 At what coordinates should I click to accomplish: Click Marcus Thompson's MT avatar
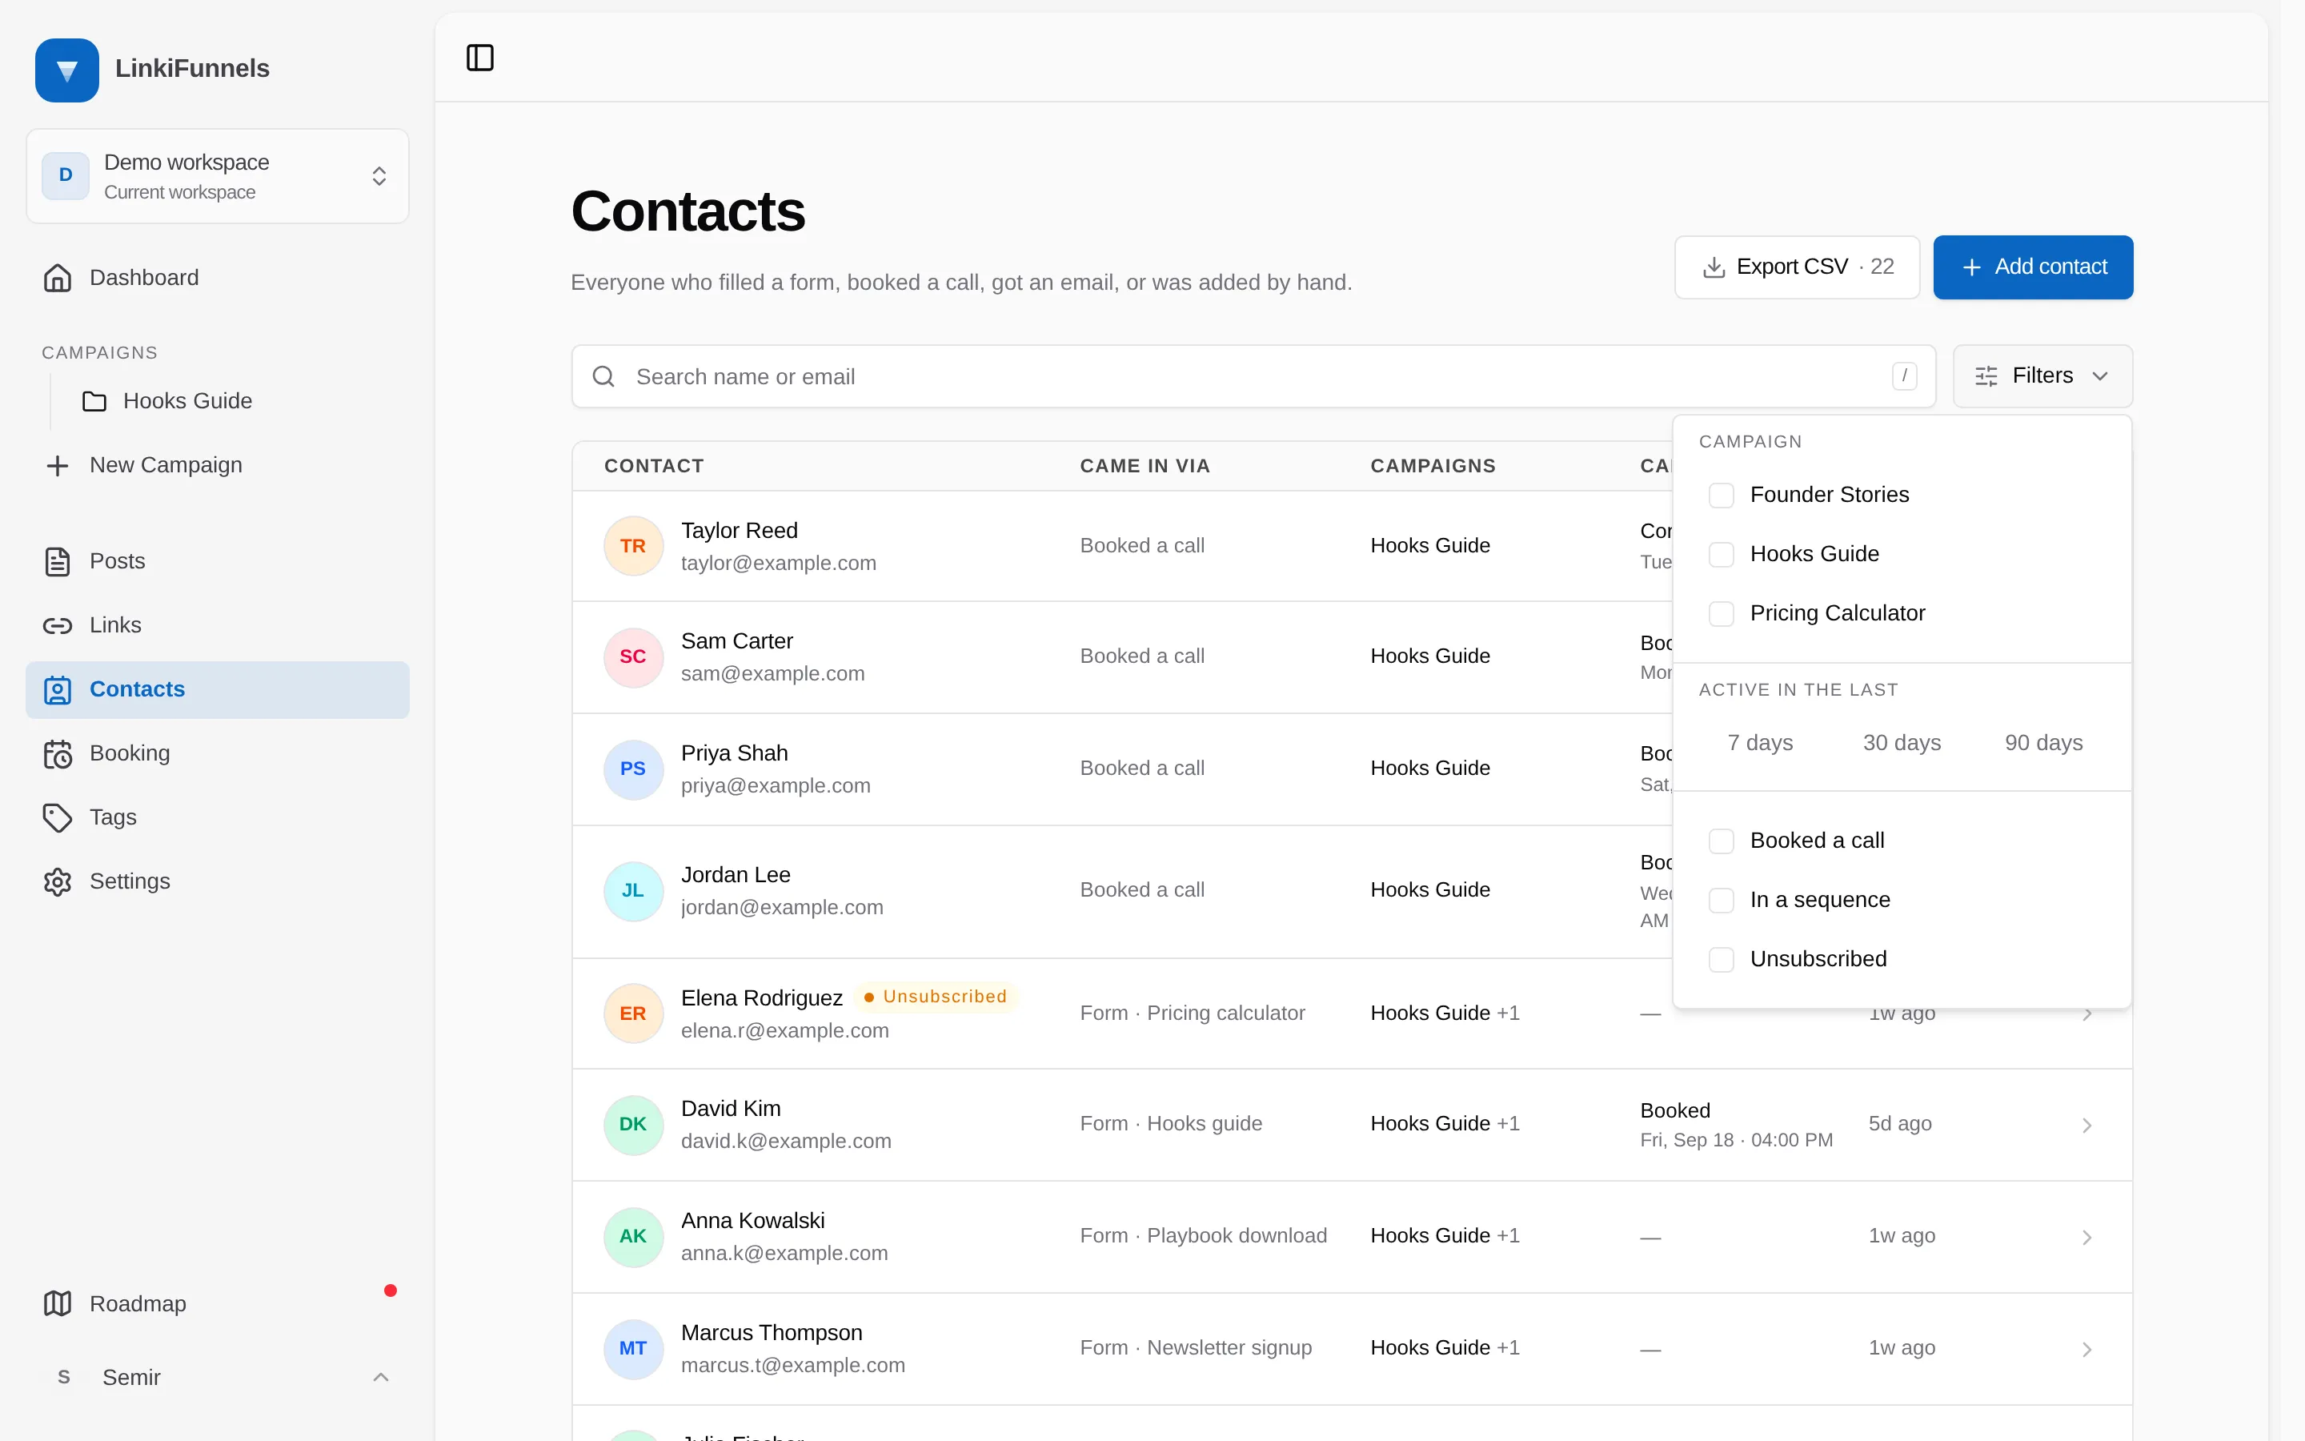tap(633, 1349)
